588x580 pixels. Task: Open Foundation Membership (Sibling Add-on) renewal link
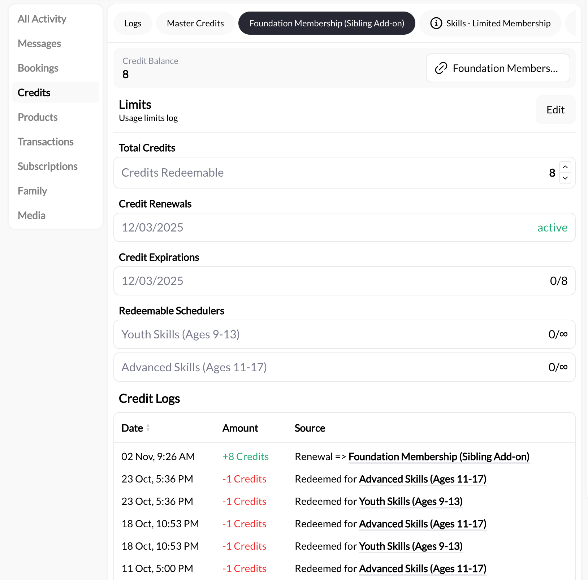tap(439, 456)
